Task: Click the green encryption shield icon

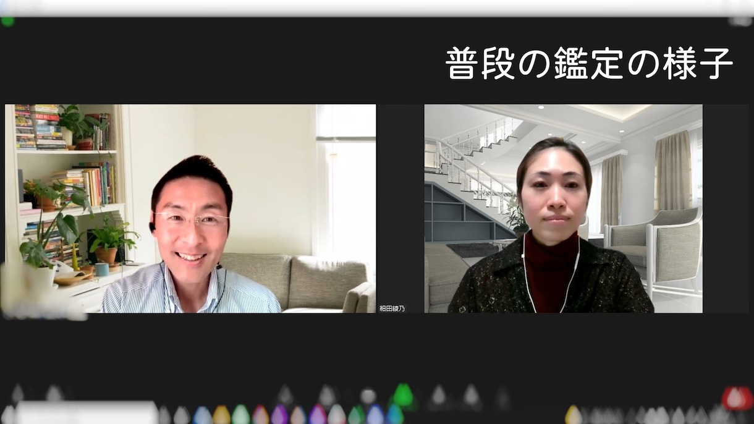Action: point(7,22)
